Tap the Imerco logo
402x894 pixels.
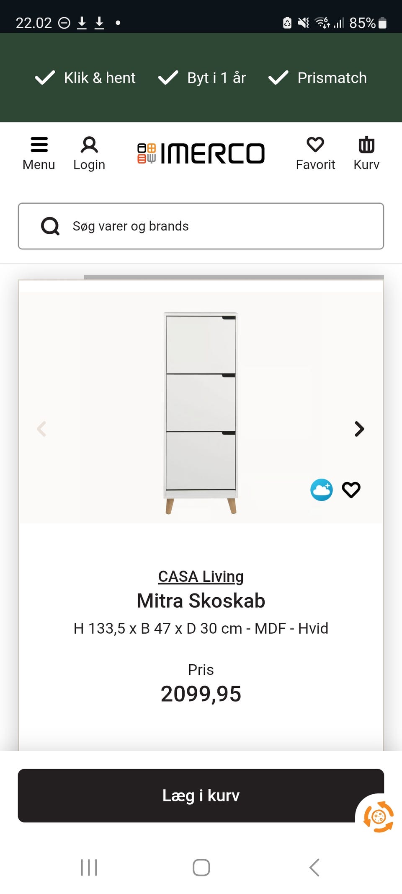[201, 153]
